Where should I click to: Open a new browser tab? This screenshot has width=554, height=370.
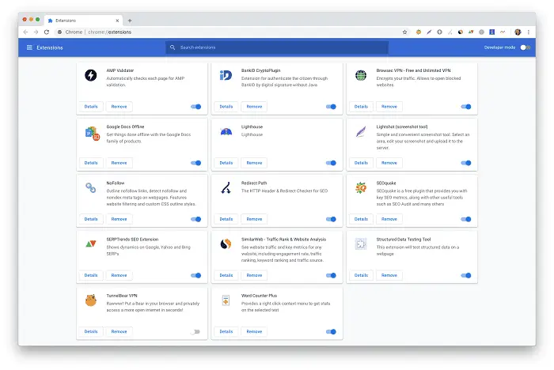(x=130, y=21)
